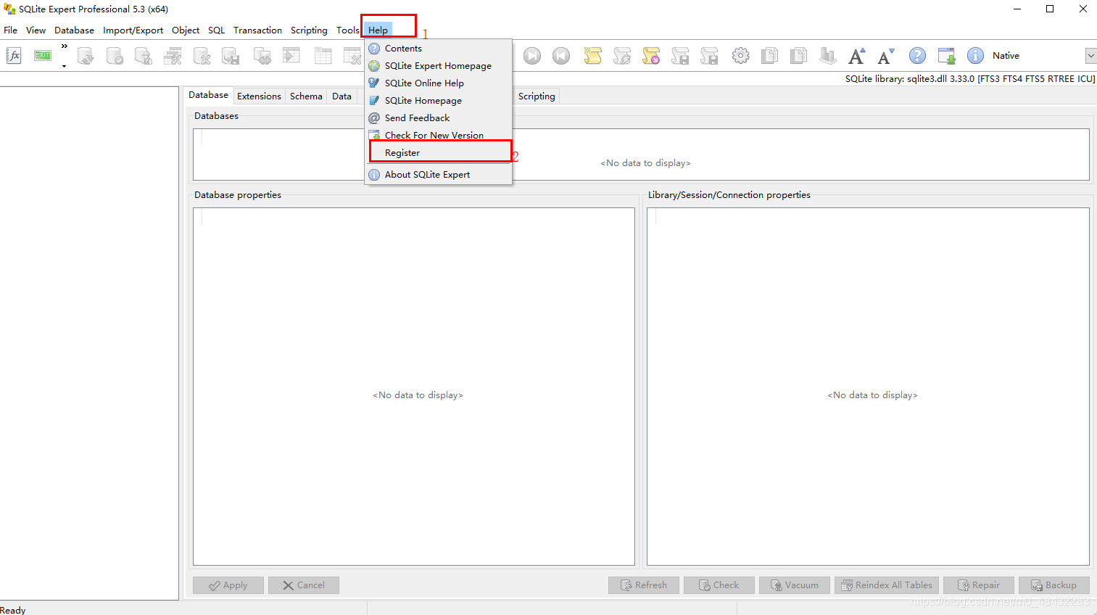
Task: Click the script with pink arrow icon
Action: (x=651, y=56)
